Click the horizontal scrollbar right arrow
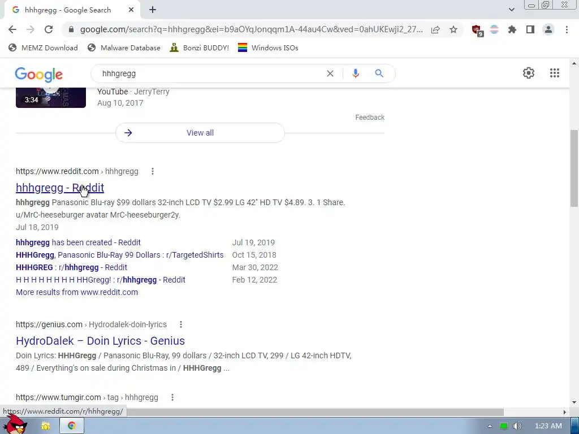The width and height of the screenshot is (579, 434). click(564, 412)
